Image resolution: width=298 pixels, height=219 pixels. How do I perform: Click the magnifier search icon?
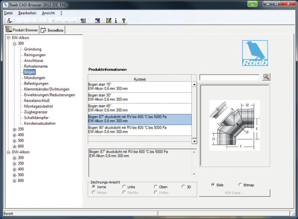(266, 77)
